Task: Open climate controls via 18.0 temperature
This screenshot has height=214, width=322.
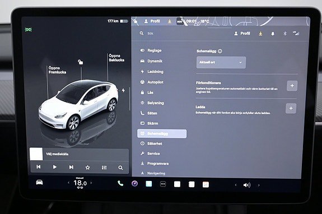Action: tap(80, 183)
